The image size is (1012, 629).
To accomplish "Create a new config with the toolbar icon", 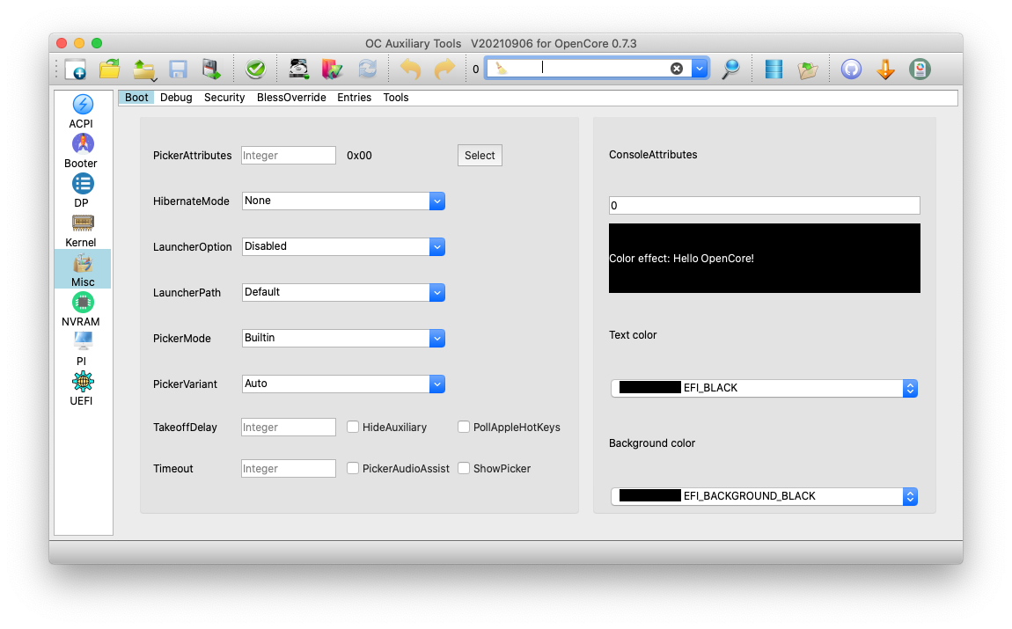I will tap(77, 69).
